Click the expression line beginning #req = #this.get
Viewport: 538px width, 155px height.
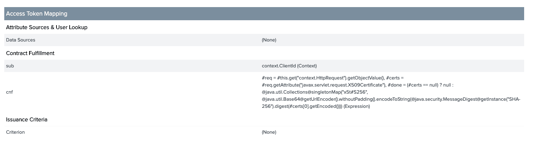(x=333, y=78)
